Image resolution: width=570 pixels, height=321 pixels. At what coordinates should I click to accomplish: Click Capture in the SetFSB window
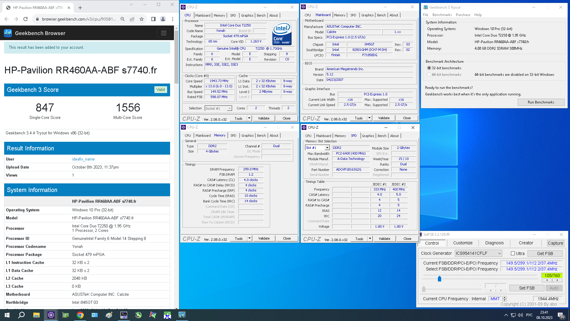(x=555, y=243)
